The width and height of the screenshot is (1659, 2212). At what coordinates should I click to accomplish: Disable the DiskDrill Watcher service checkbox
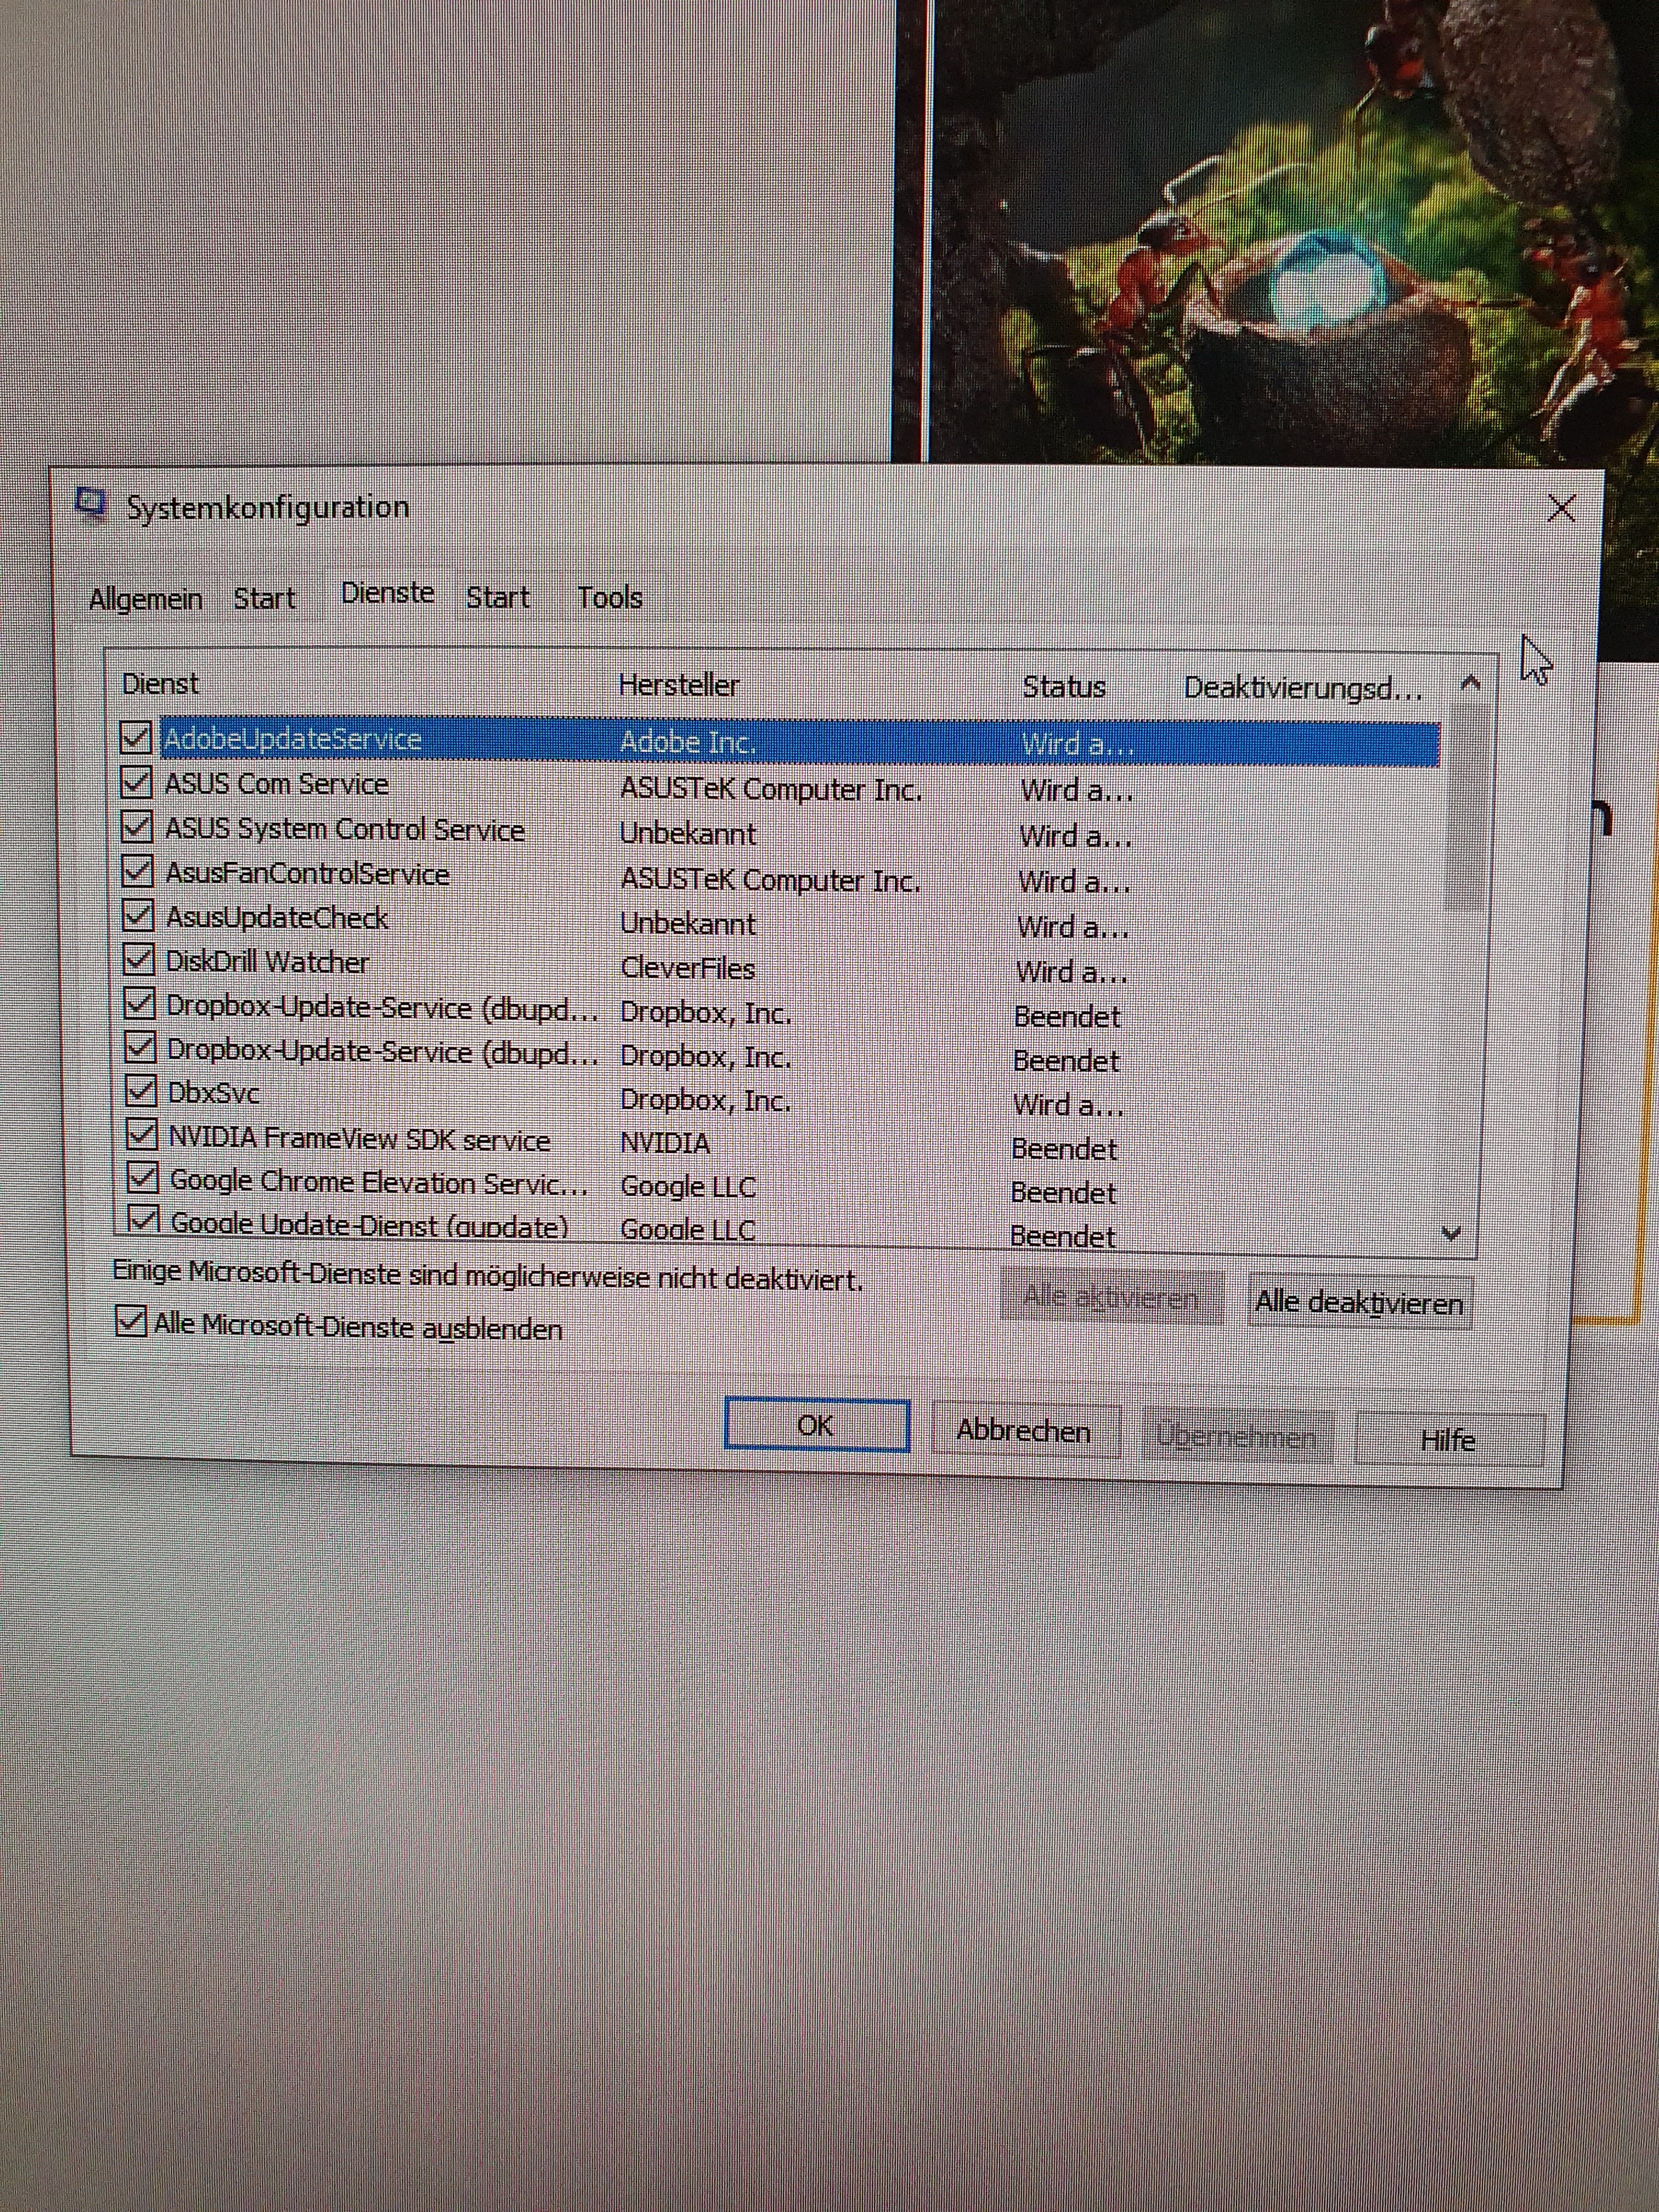click(x=138, y=960)
